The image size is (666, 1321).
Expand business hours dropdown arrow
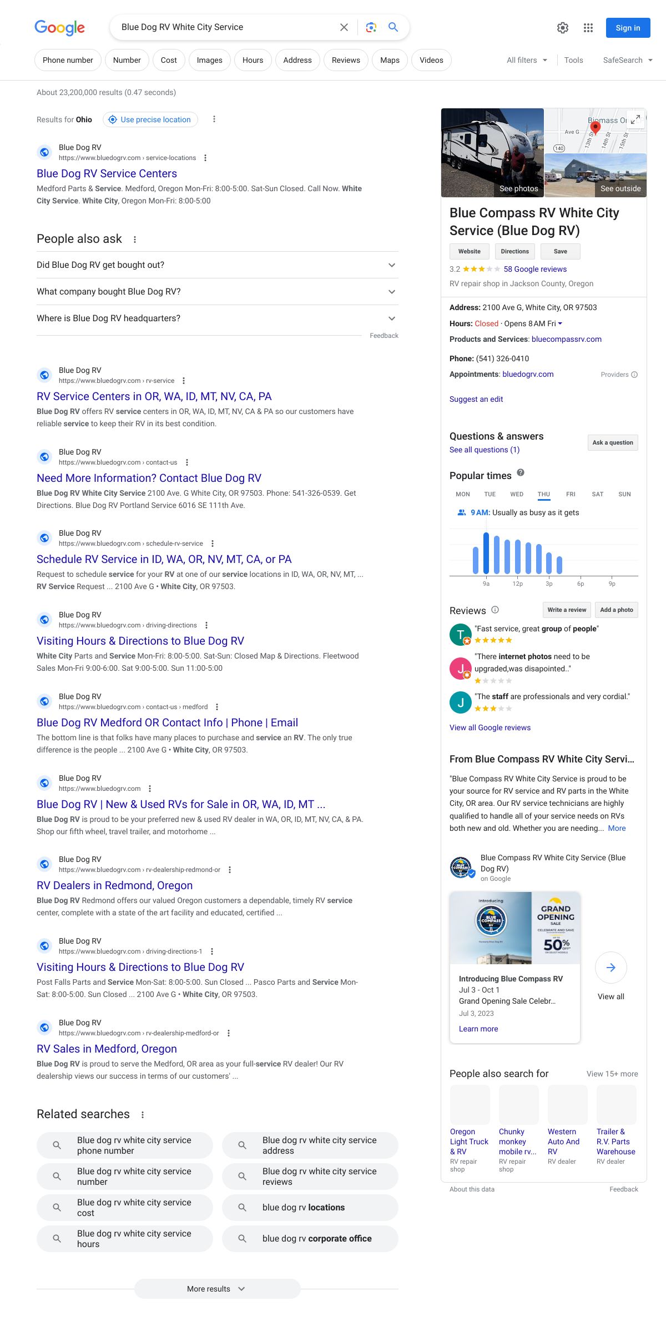(560, 323)
